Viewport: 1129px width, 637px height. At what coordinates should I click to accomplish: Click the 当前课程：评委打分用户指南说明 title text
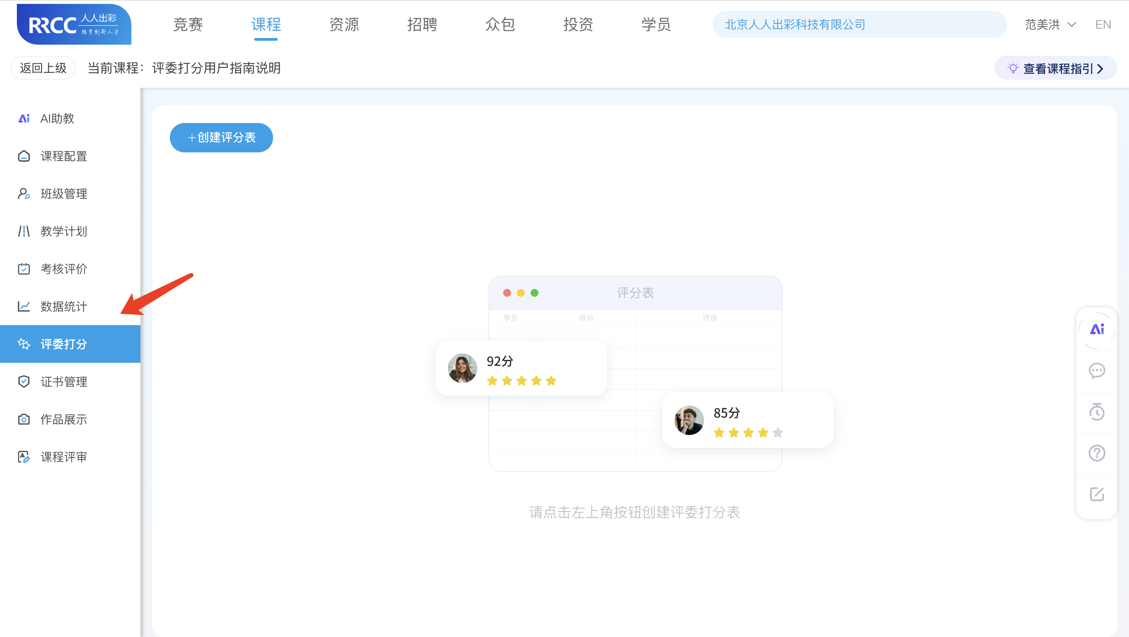(x=184, y=68)
